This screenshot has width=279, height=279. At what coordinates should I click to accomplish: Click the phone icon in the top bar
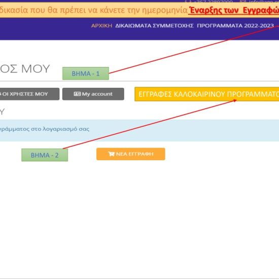188,2
